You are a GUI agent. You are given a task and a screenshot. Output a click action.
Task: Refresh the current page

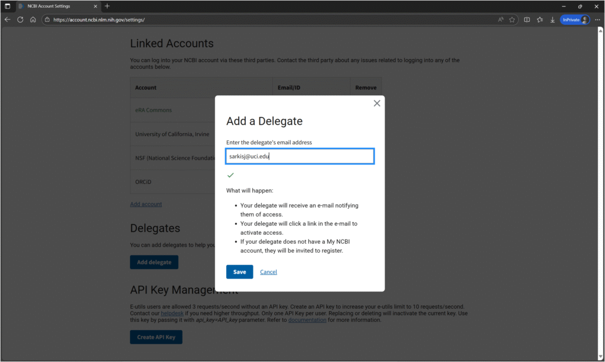pyautogui.click(x=20, y=20)
